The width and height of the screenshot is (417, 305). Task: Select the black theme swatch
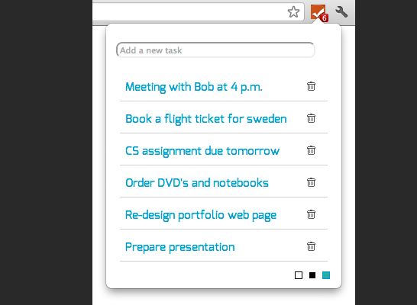pyautogui.click(x=312, y=275)
